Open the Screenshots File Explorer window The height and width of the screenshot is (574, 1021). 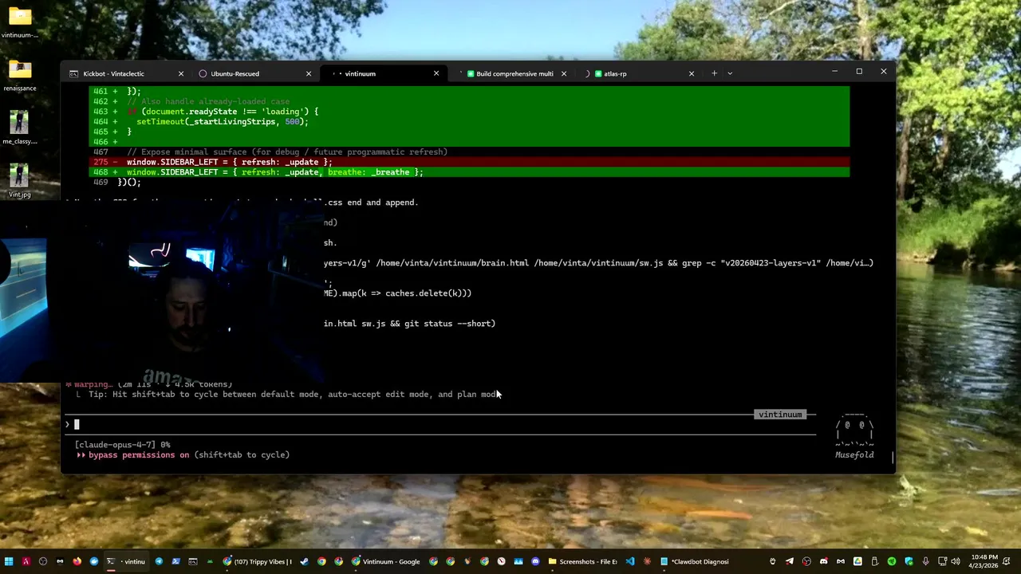click(x=583, y=561)
